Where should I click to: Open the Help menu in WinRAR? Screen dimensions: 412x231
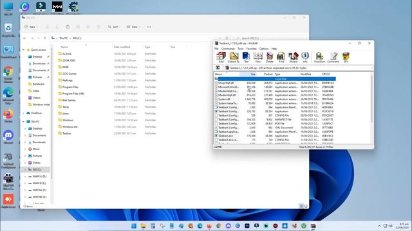tap(274, 49)
